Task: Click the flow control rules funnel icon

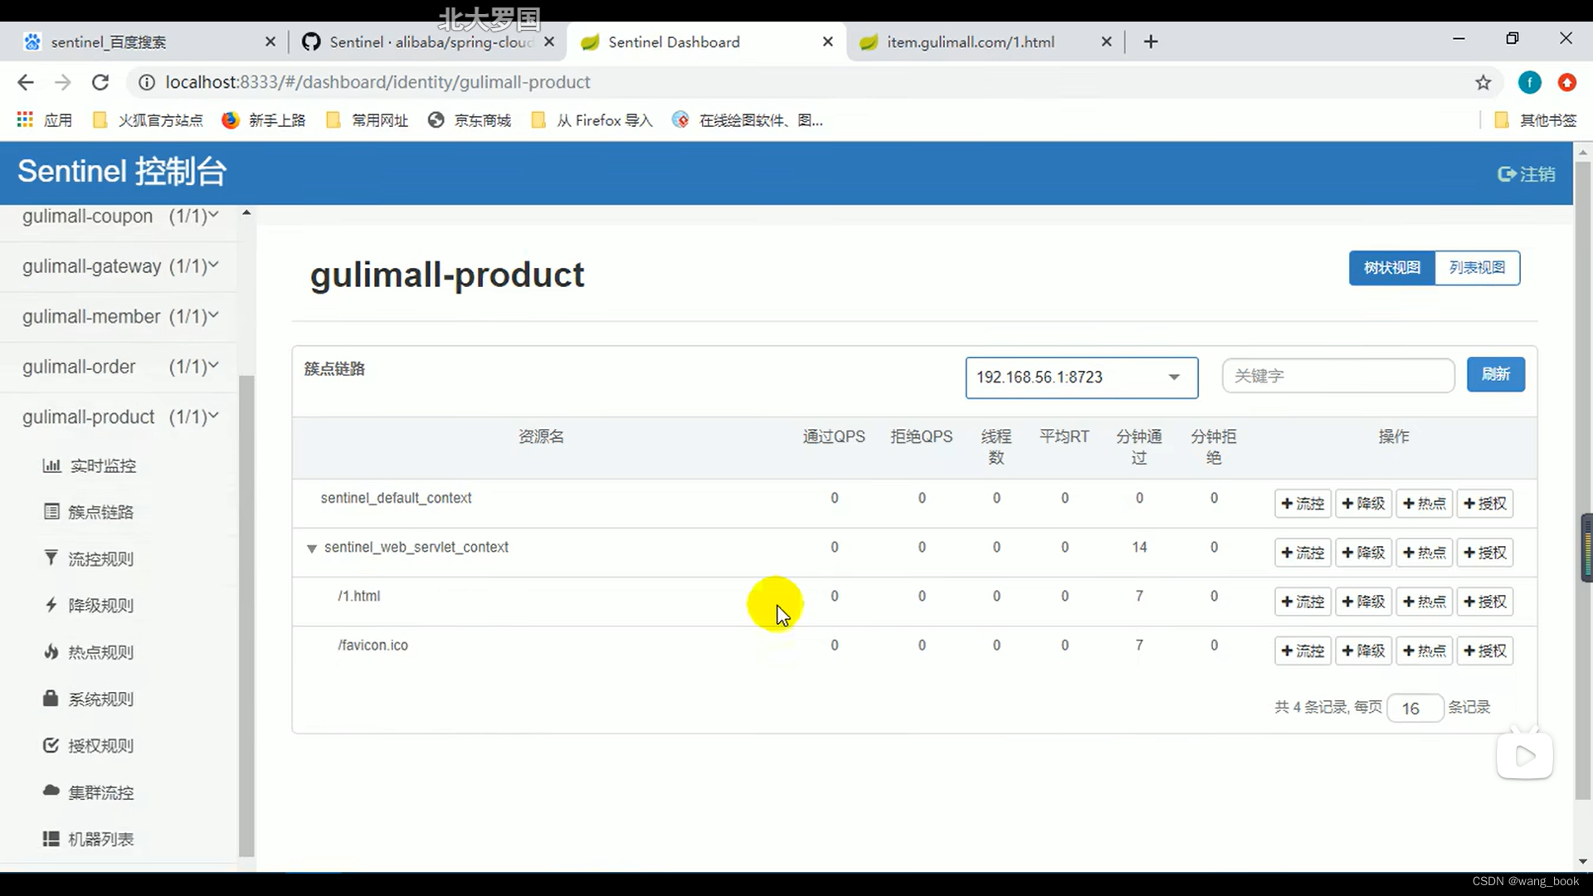Action: click(51, 558)
